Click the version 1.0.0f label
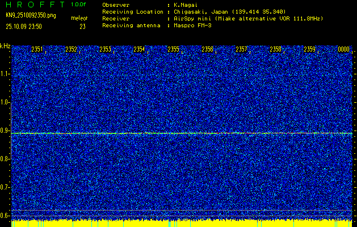The height and width of the screenshot is (227, 357). click(x=78, y=4)
